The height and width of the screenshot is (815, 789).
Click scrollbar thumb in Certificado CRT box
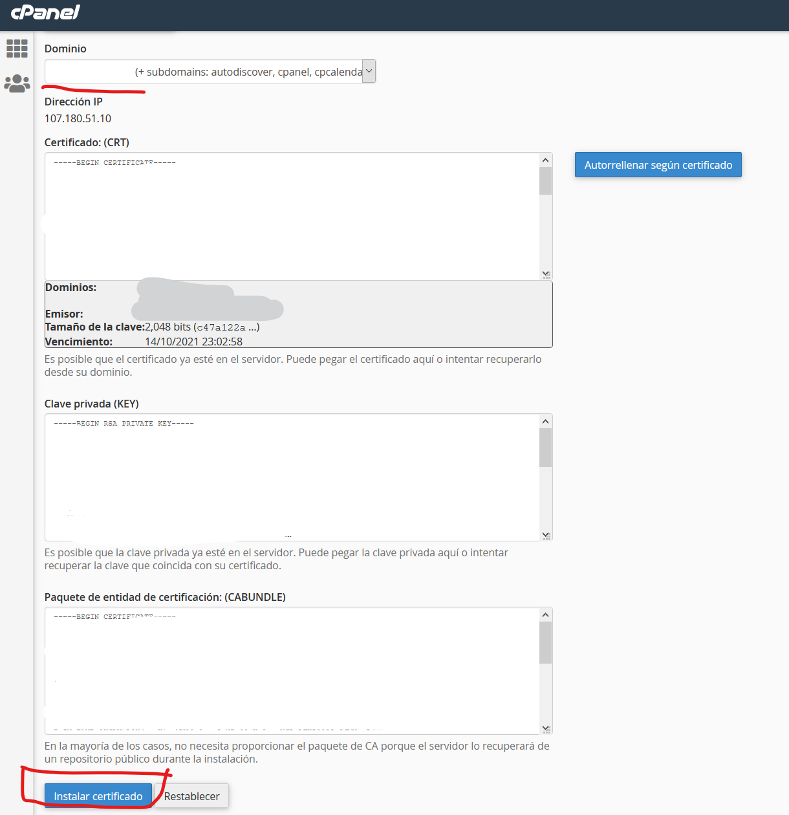pyautogui.click(x=545, y=181)
